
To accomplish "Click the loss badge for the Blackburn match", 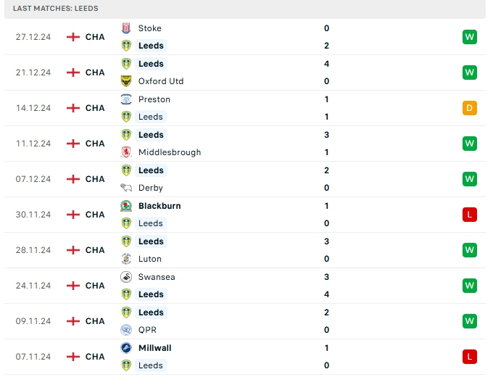I will 470,215.
